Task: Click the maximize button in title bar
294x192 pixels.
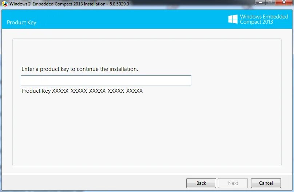Action: pyautogui.click(x=270, y=2)
